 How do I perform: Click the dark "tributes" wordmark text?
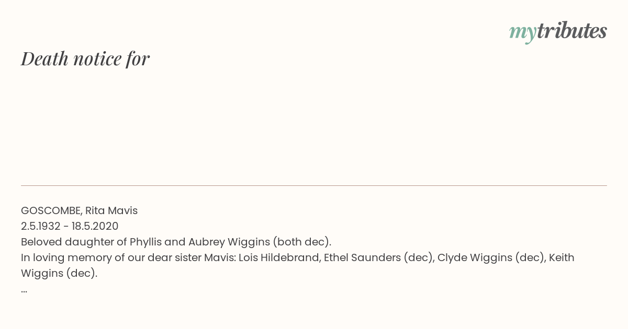tap(572, 31)
